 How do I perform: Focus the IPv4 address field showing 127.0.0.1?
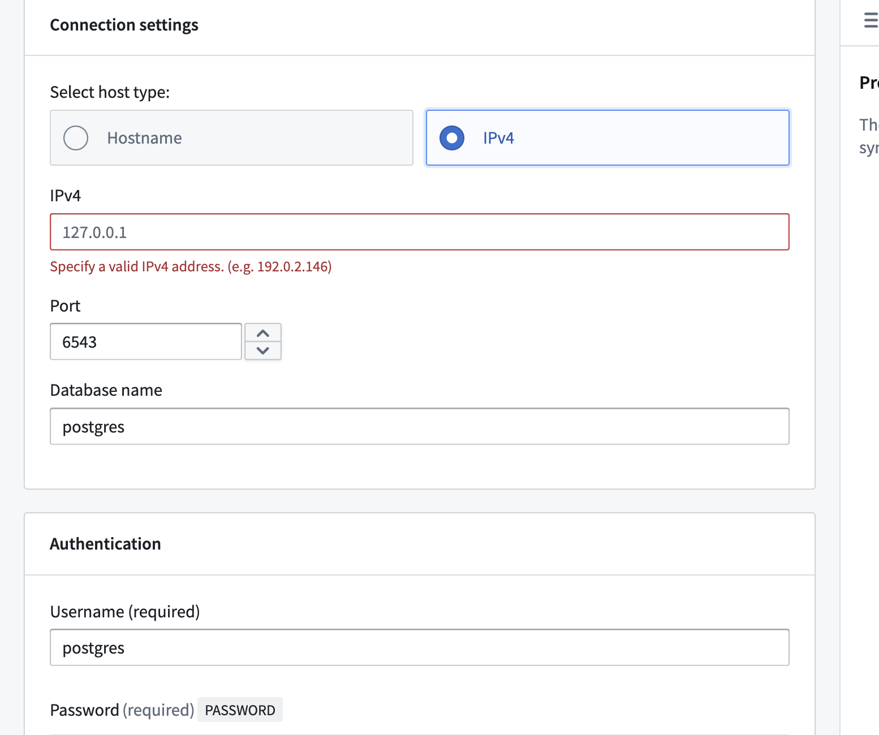419,232
